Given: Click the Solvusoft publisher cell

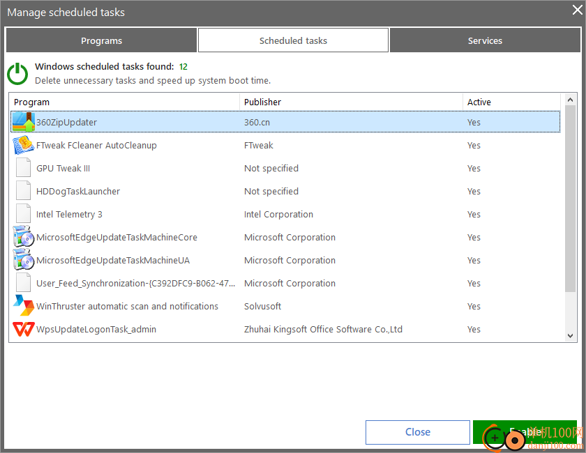Looking at the screenshot, I should point(262,306).
